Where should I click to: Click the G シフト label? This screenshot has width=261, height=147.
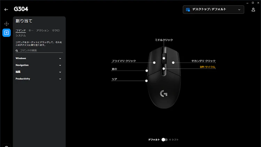click(x=174, y=140)
